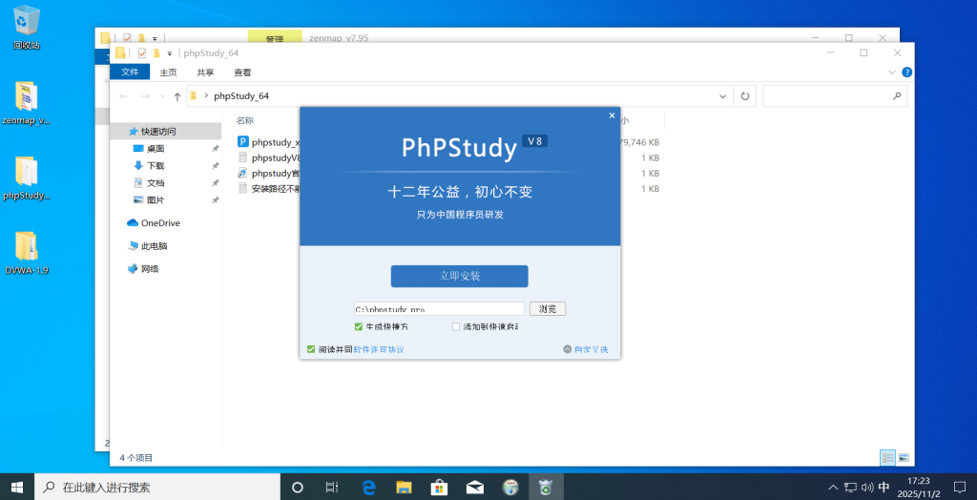Click the 浏览 browse button
977x500 pixels.
coord(548,309)
